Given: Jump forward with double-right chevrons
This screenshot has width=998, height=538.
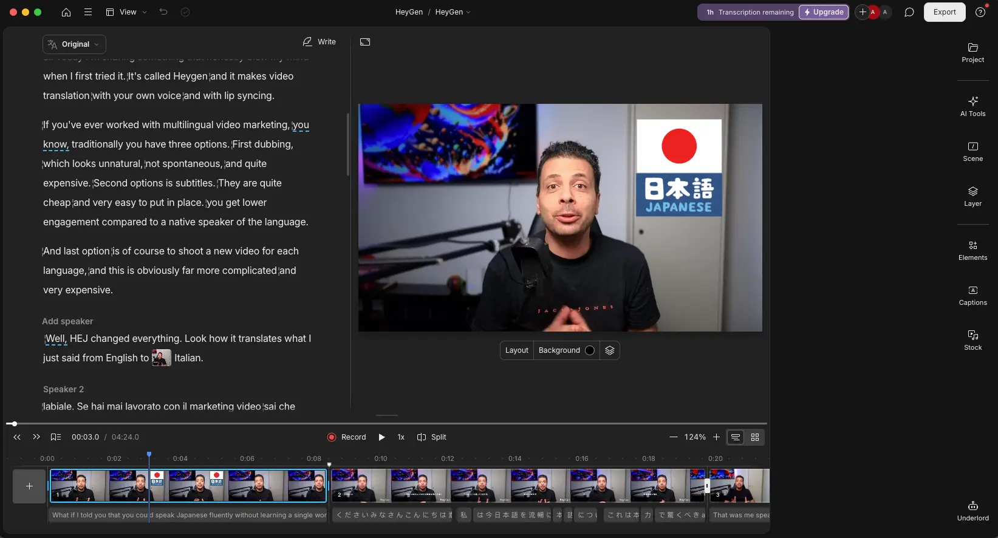Looking at the screenshot, I should (x=36, y=437).
